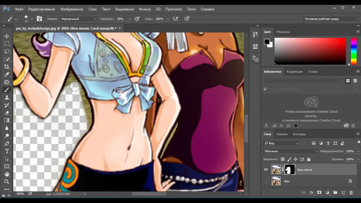The width and height of the screenshot is (361, 203).
Task: Add a layer mask from layers panel bottom
Action: click(319, 193)
